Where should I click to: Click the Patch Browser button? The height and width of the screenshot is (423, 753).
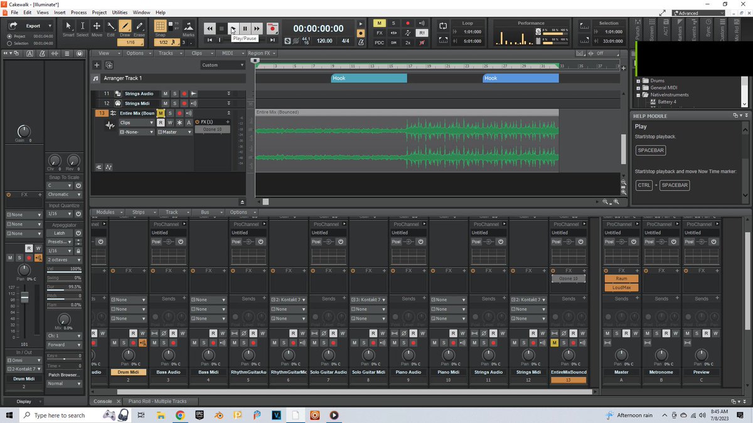[65, 375]
